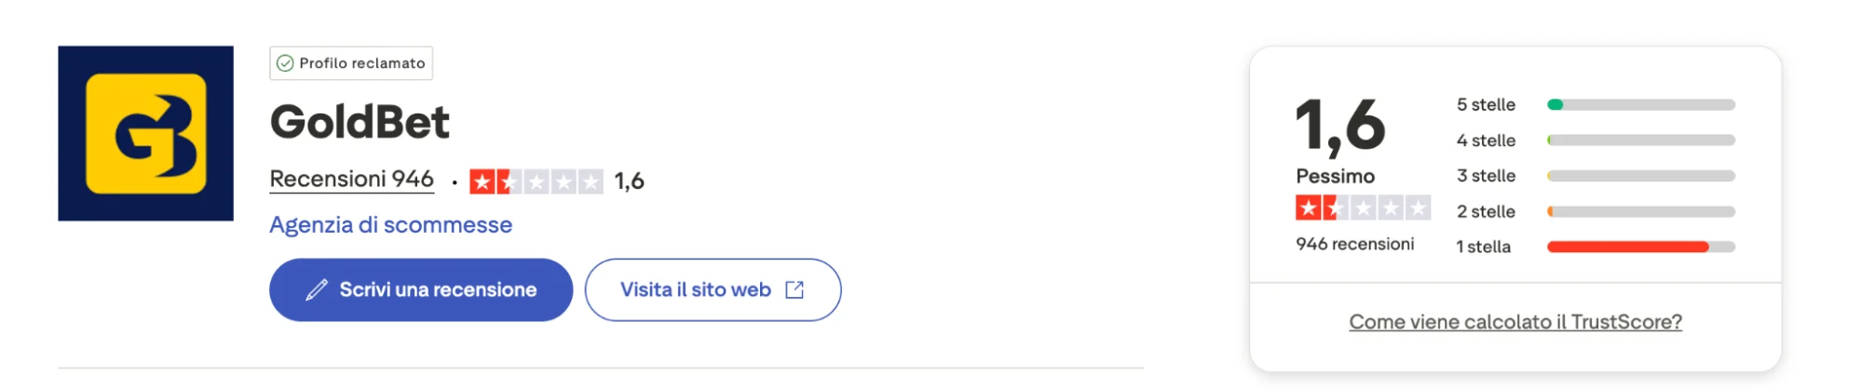Click the external link icon

[795, 290]
